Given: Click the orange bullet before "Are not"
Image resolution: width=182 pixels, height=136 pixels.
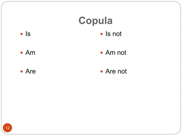Looking at the screenshot, I should coord(102,71).
